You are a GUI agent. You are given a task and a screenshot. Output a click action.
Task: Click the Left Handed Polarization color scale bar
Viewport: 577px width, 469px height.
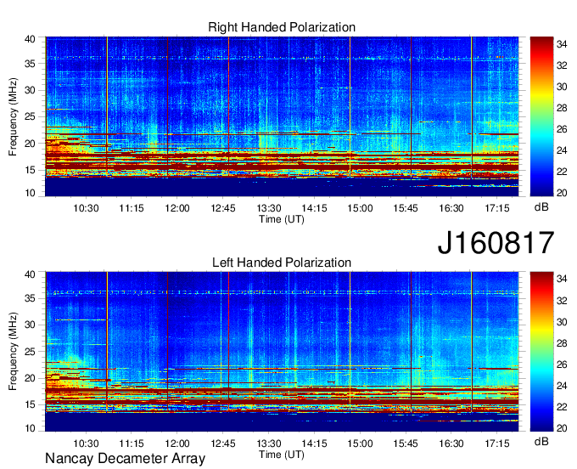(541, 352)
